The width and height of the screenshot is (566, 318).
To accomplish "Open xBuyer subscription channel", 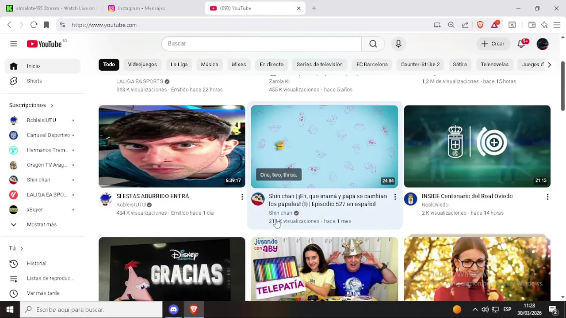I will tap(42, 210).
